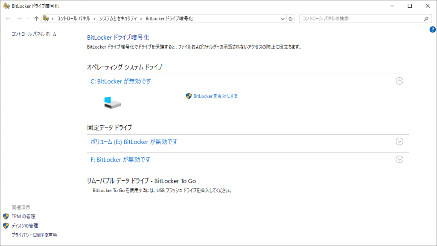Image resolution: width=437 pixels, height=246 pixels.
Task: Click F: BitLocker が無効です heading
Action: coord(120,159)
